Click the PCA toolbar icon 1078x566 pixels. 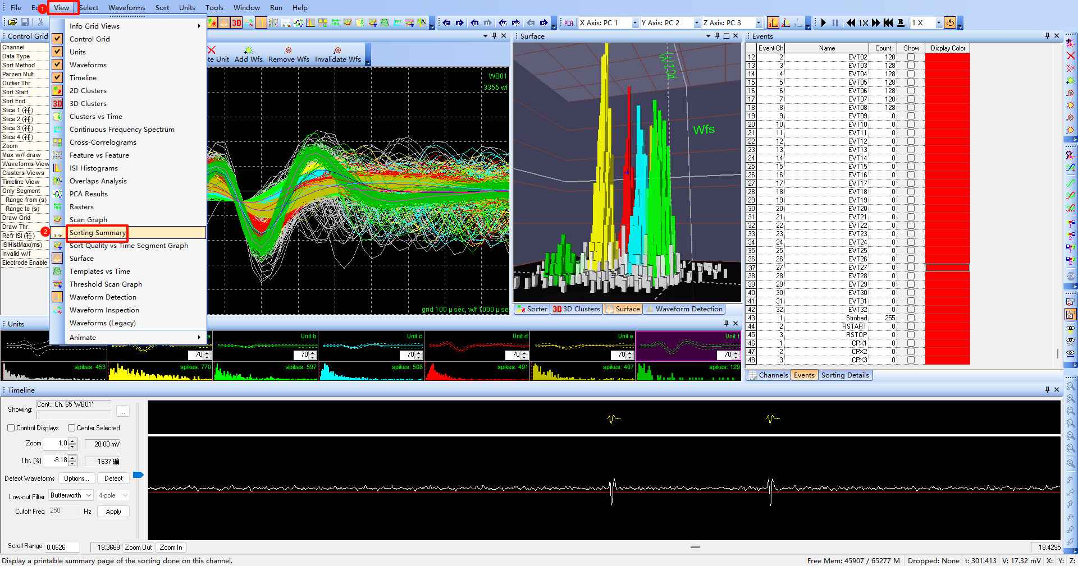coord(569,23)
